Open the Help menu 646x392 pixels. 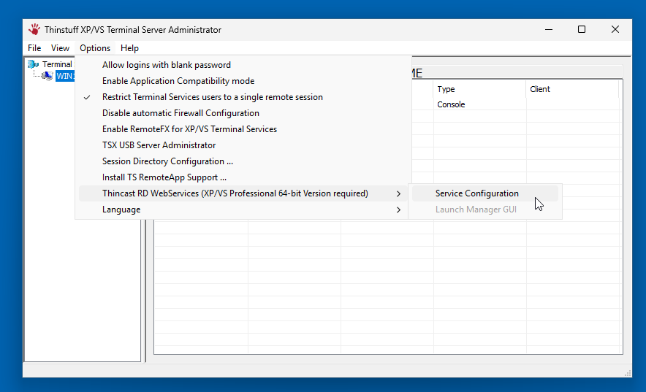129,48
